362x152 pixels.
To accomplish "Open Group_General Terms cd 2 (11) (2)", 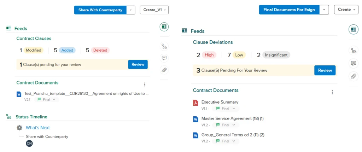I will point(233,135).
